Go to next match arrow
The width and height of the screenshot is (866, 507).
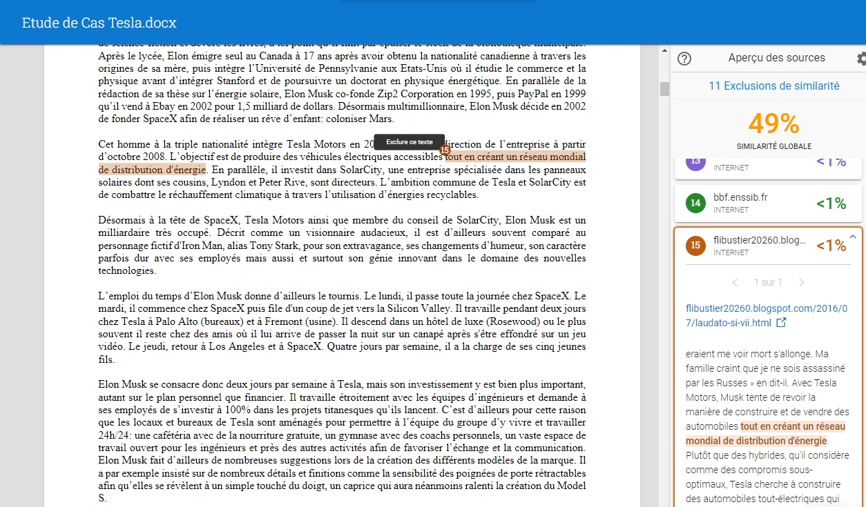801,282
